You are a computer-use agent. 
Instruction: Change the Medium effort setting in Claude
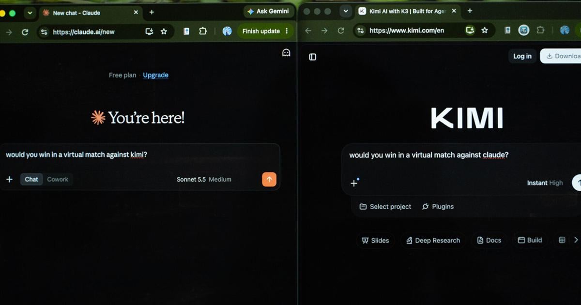click(220, 179)
